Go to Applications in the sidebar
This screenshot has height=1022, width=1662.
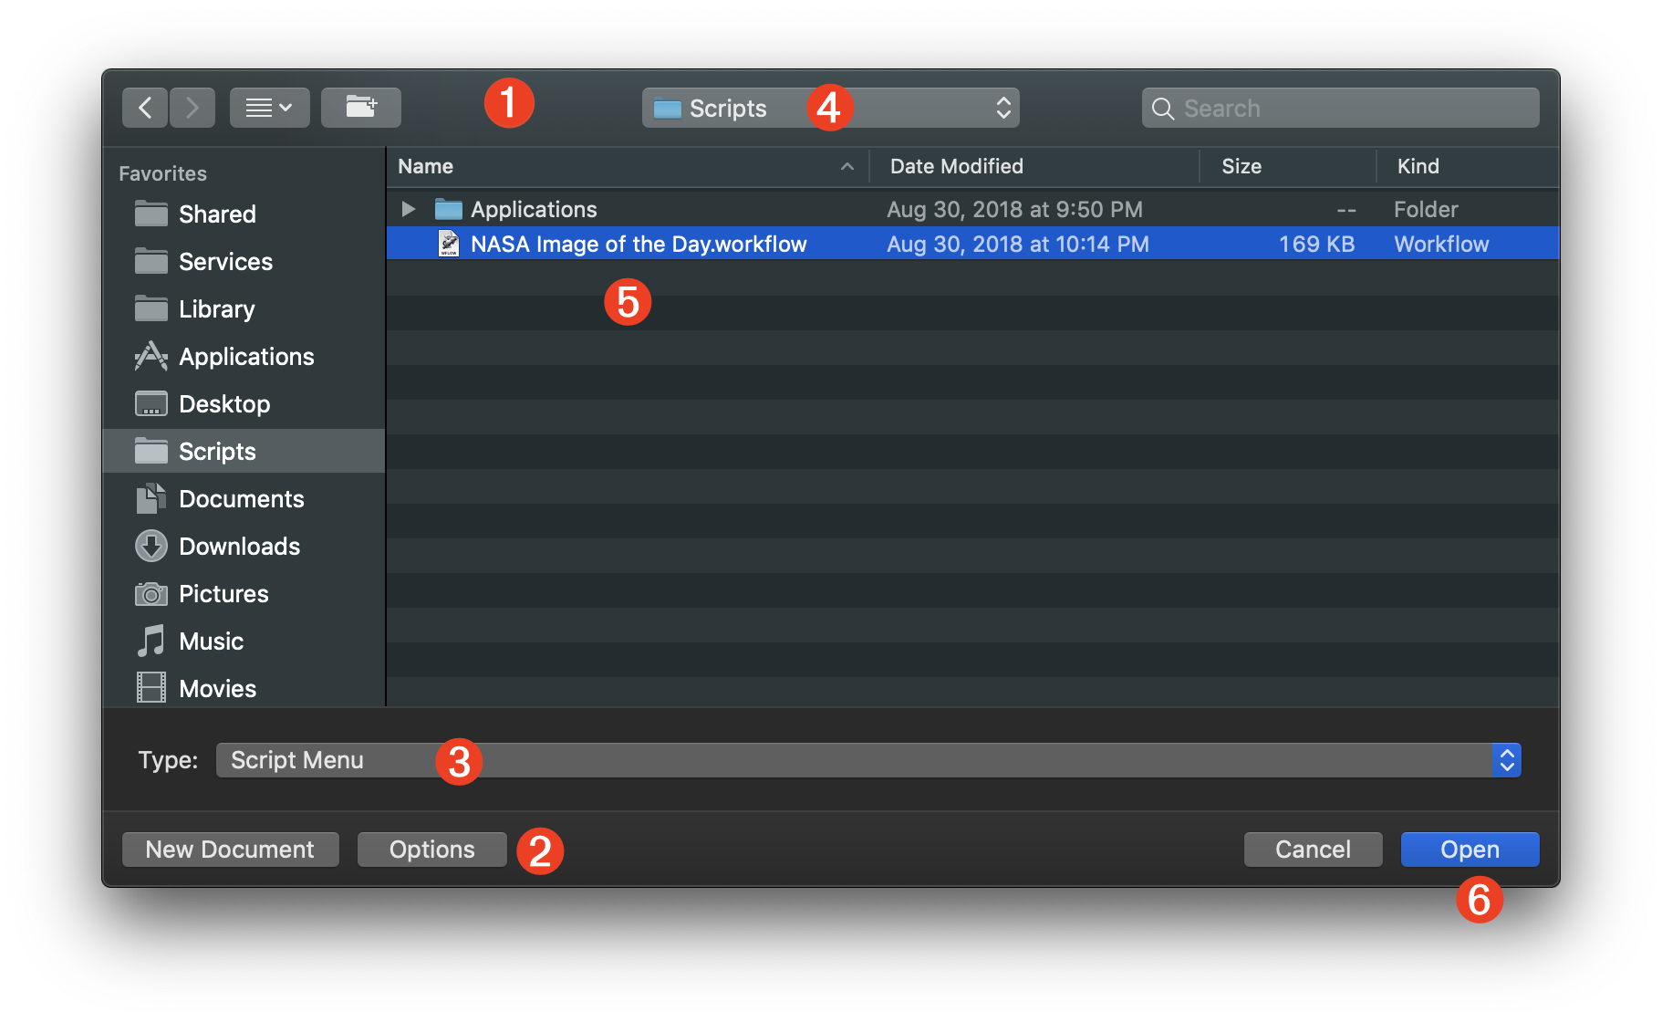[x=244, y=357]
